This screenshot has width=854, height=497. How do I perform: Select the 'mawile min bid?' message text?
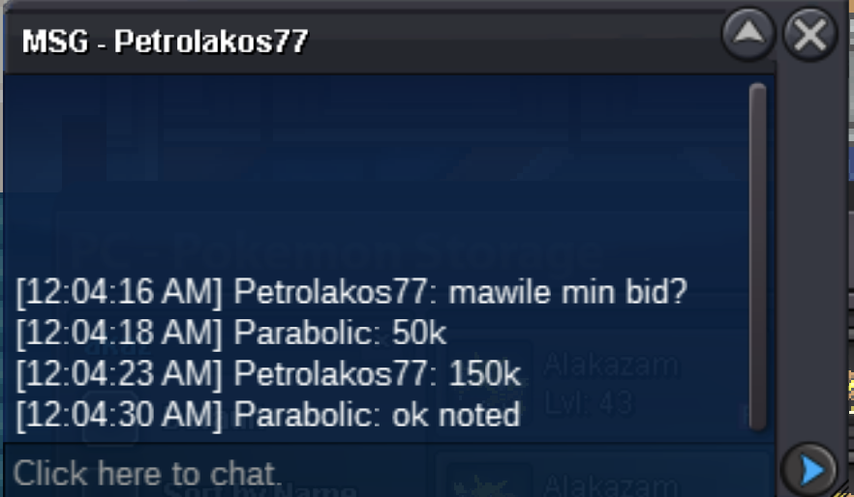pos(567,292)
